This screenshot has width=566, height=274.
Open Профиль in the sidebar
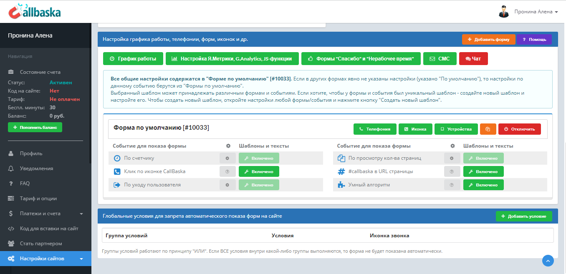click(45, 153)
